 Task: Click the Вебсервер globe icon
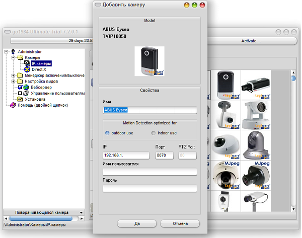coord(26,87)
